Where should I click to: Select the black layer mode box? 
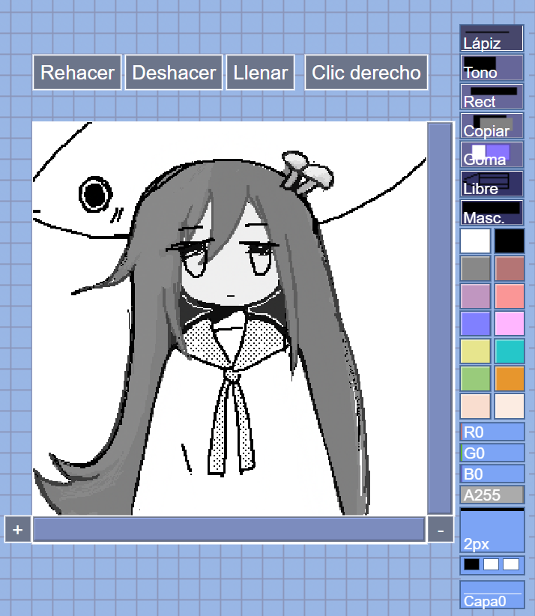coord(471,564)
